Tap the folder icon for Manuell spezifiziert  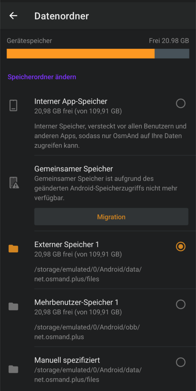13,369
